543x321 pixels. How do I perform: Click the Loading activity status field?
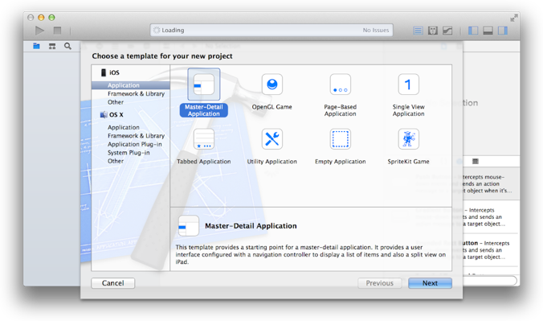click(271, 31)
